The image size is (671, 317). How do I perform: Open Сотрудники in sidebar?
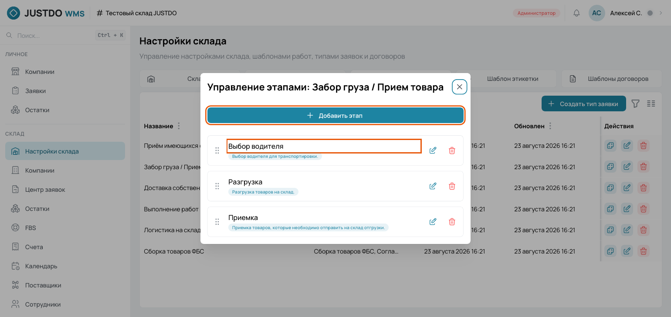pos(65,304)
